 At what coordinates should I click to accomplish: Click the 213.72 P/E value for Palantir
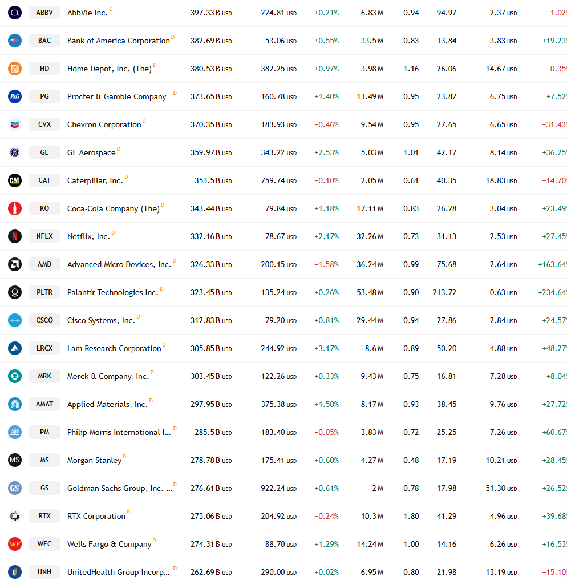point(444,292)
